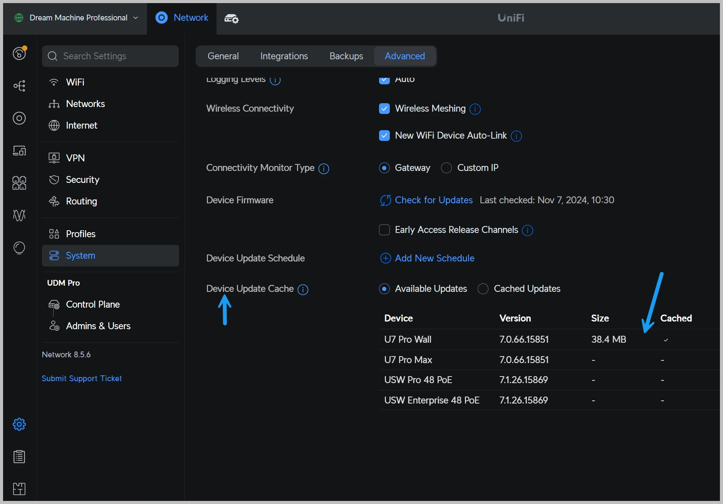
Task: Click the Version column header
Action: tap(515, 318)
